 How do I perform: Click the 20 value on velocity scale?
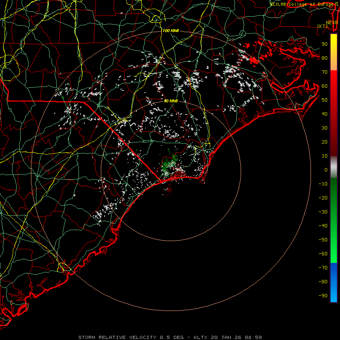325,142
